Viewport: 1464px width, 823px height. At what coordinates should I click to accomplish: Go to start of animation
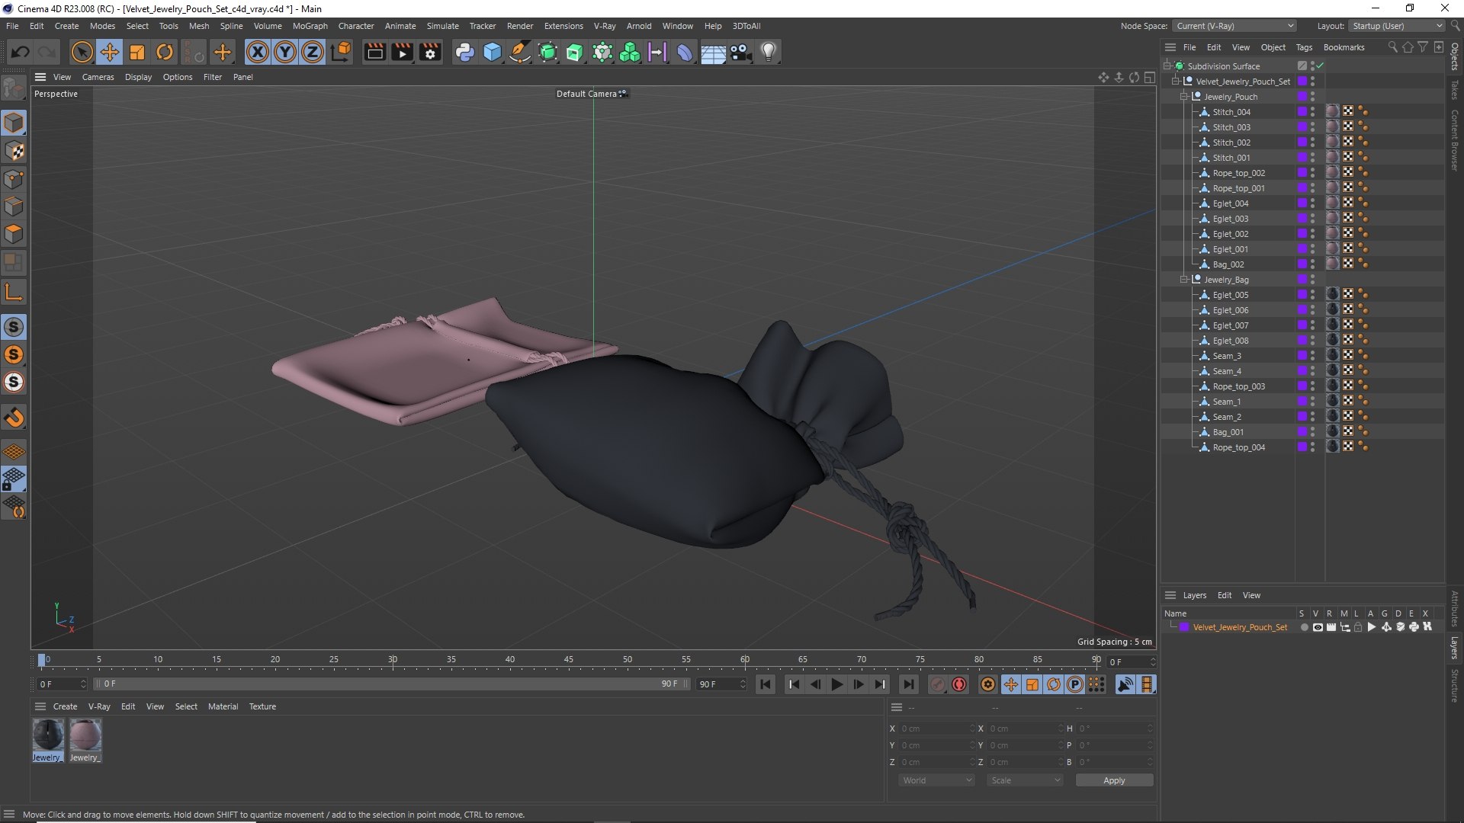(766, 684)
